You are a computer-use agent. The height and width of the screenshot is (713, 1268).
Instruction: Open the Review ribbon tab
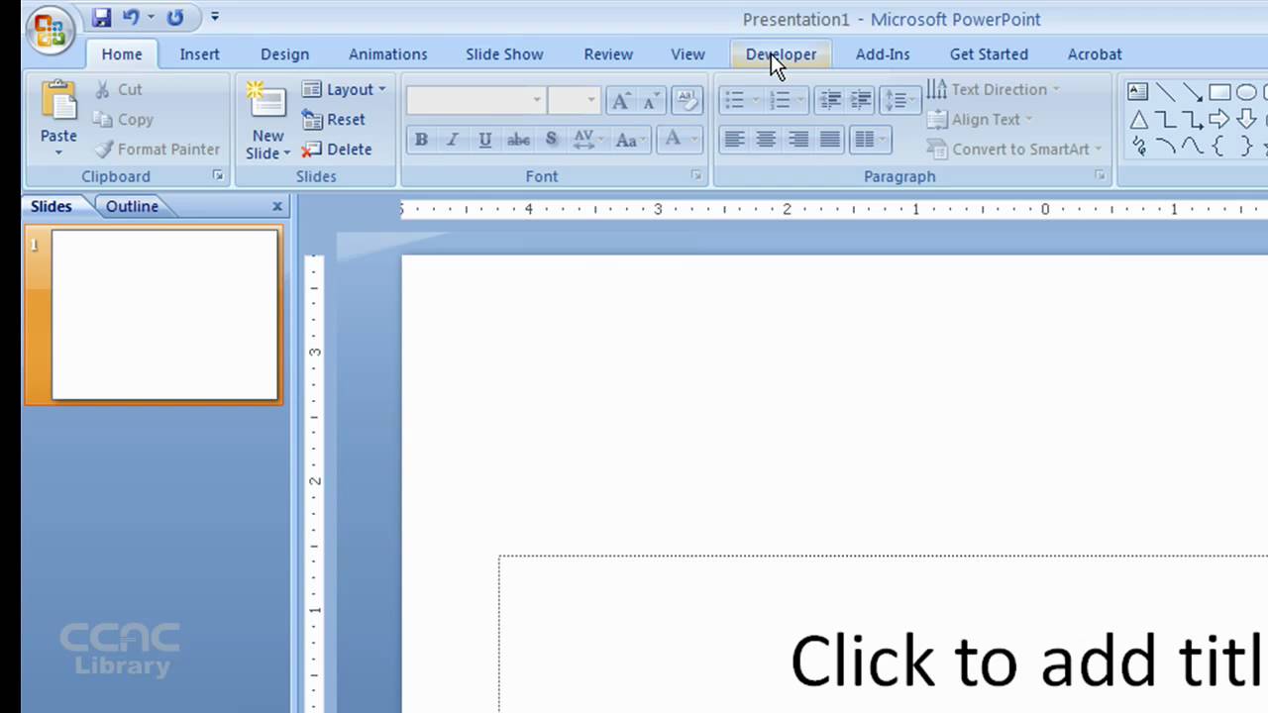[608, 54]
